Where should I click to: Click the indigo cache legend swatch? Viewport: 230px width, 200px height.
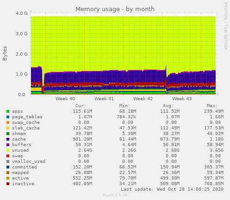8,139
